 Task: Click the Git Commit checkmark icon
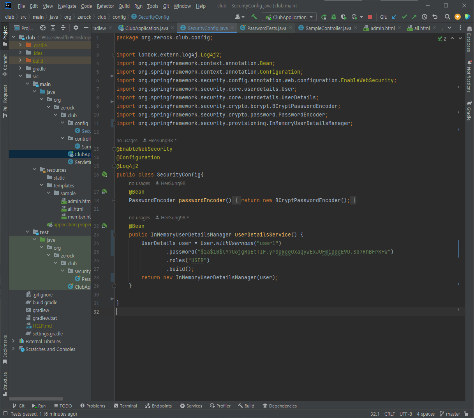tap(404, 17)
